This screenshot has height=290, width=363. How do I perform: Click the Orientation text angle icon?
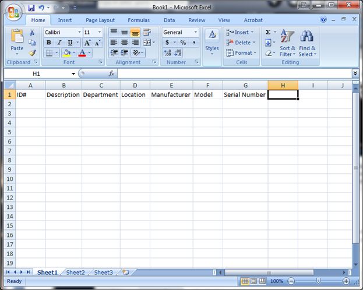136,53
